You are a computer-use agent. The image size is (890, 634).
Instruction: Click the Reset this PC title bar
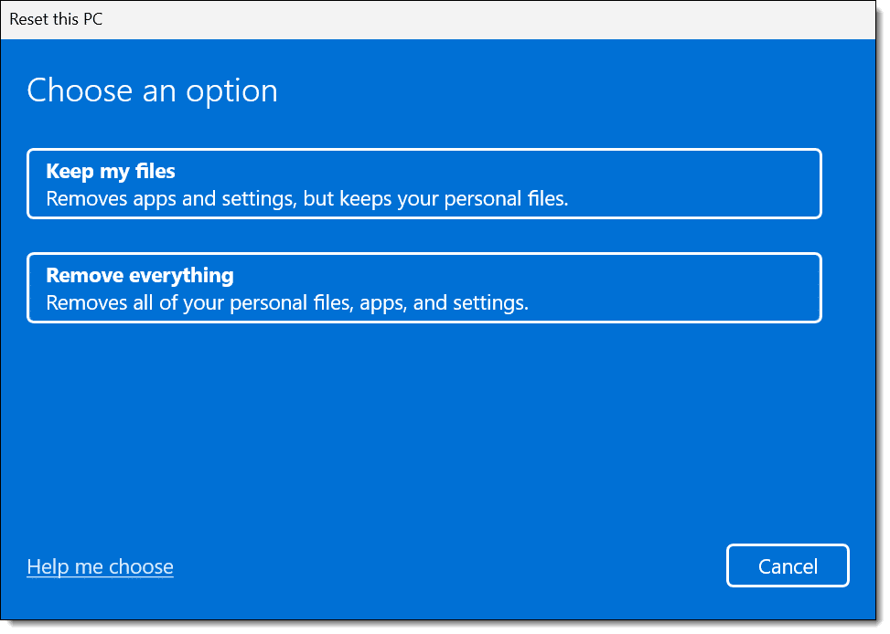(437, 19)
